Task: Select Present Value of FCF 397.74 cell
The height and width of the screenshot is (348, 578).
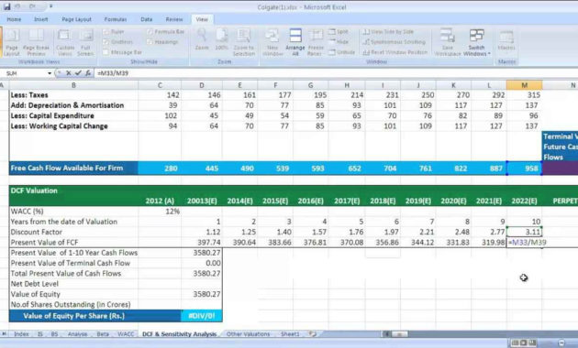Action: 202,243
